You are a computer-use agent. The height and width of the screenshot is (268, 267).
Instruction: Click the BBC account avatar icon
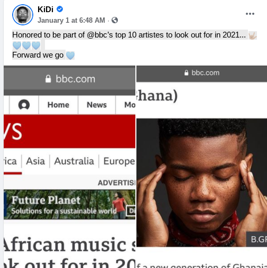[x=24, y=105]
